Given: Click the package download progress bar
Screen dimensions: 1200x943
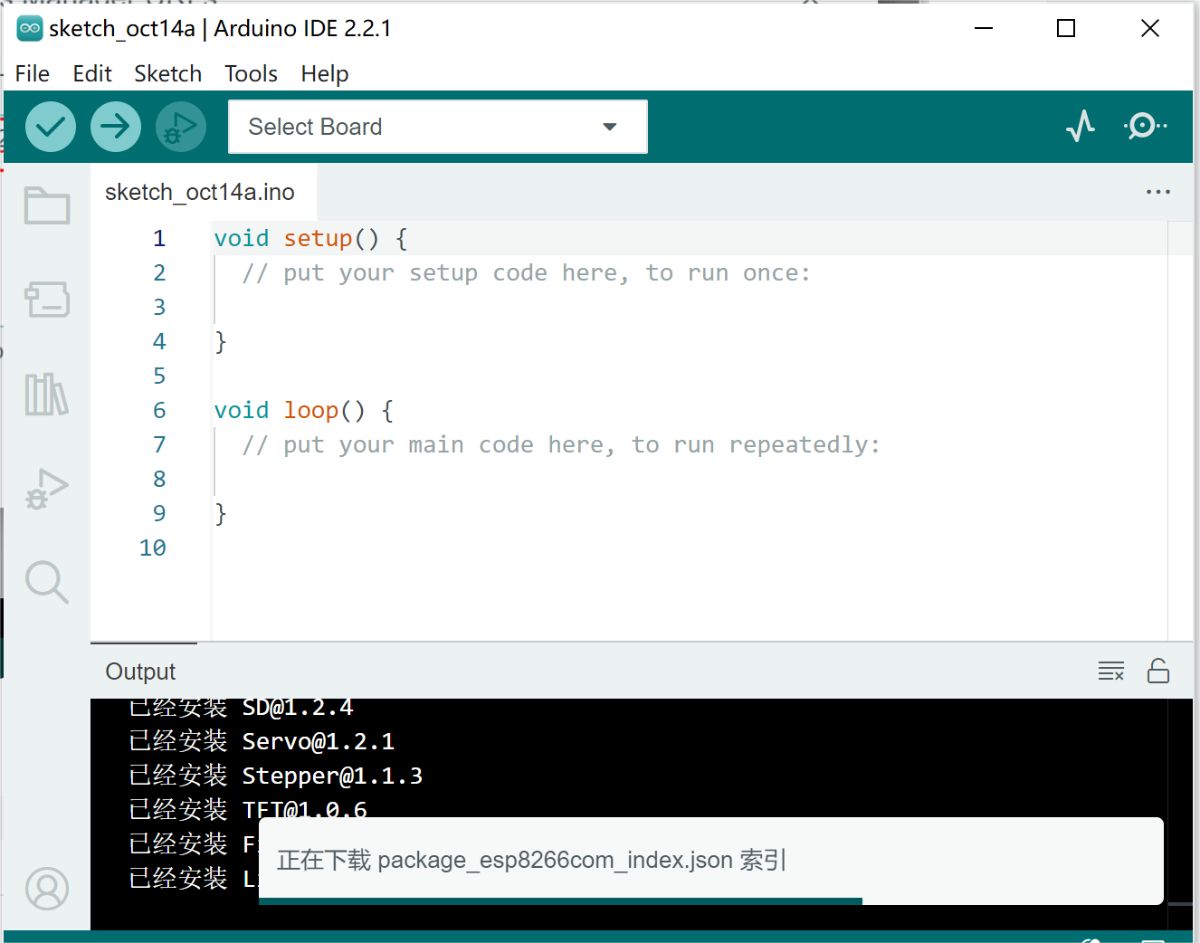Looking at the screenshot, I should point(559,901).
